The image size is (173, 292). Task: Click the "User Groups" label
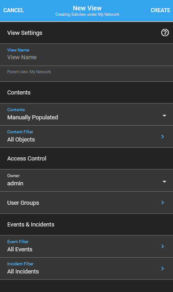click(x=23, y=203)
